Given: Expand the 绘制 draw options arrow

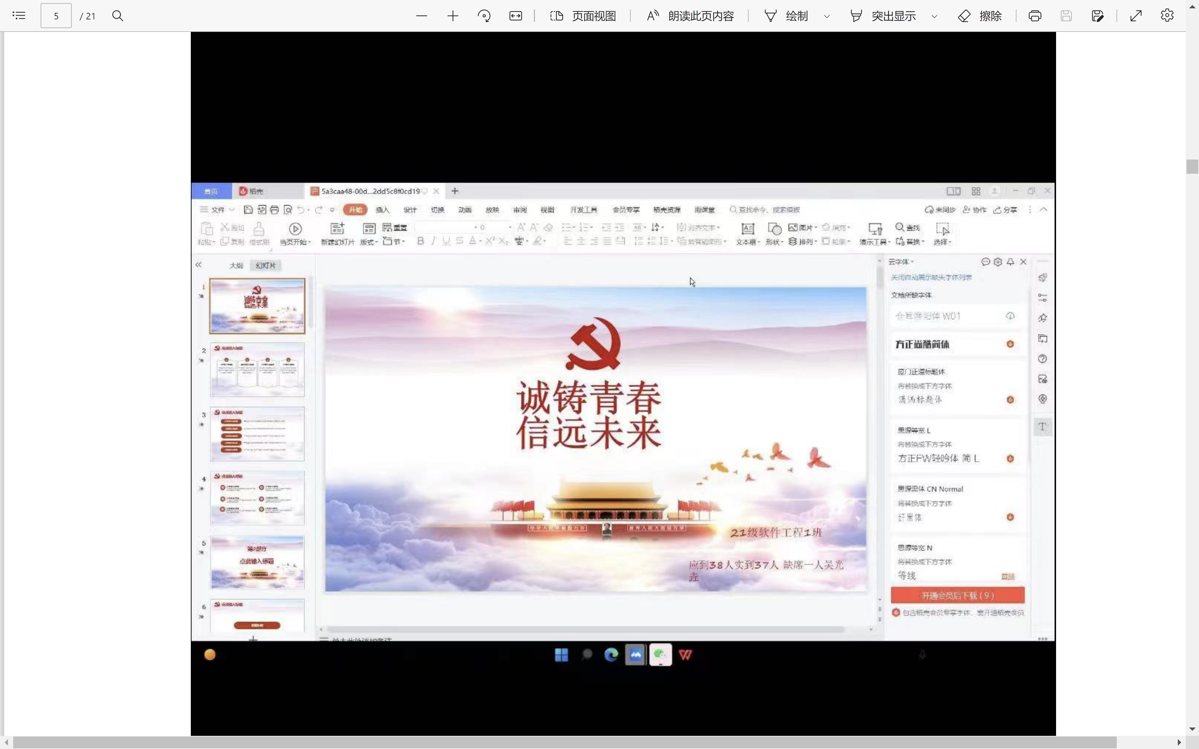Looking at the screenshot, I should tap(827, 16).
